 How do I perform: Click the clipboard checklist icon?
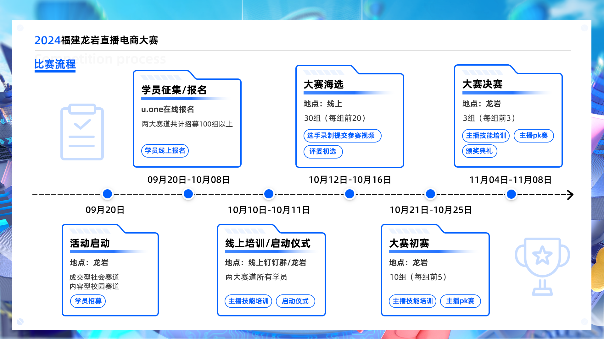click(x=82, y=132)
